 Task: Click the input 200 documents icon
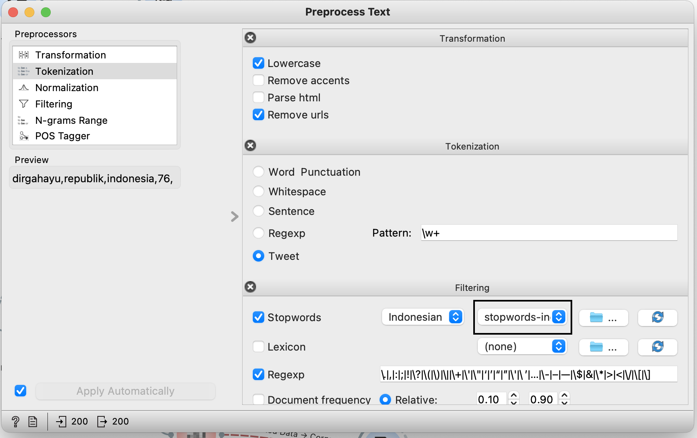pos(61,421)
